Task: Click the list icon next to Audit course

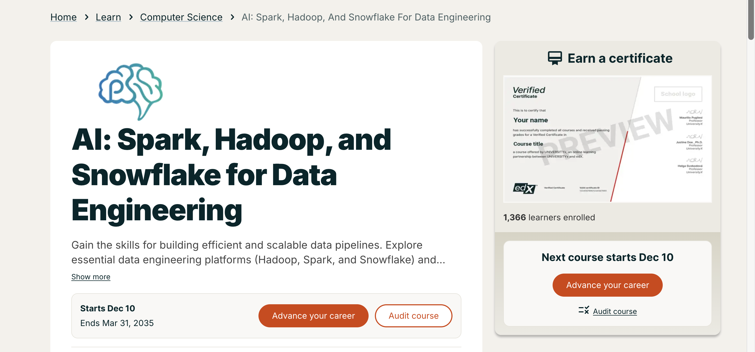Action: [584, 310]
